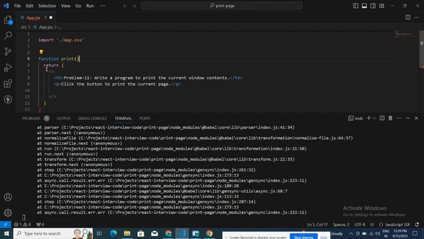Show the code action lightbulb
The image size is (424, 239).
41,52
